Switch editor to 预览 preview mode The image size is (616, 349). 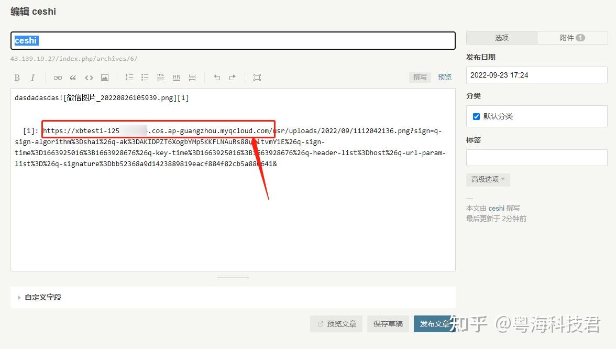(444, 77)
